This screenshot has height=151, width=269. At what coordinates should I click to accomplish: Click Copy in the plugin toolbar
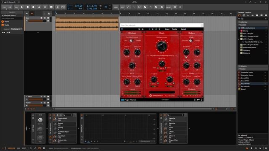(167, 29)
